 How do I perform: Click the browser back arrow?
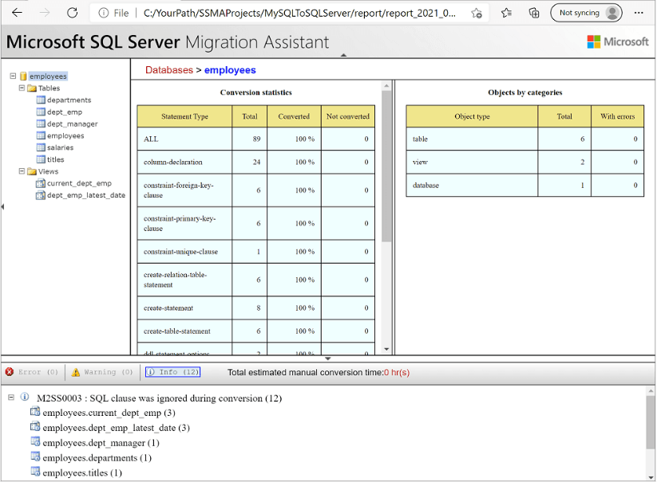[x=17, y=13]
